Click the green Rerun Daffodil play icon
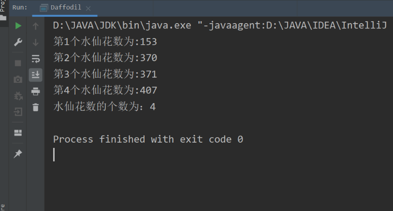This screenshot has width=393, height=211. click(18, 26)
